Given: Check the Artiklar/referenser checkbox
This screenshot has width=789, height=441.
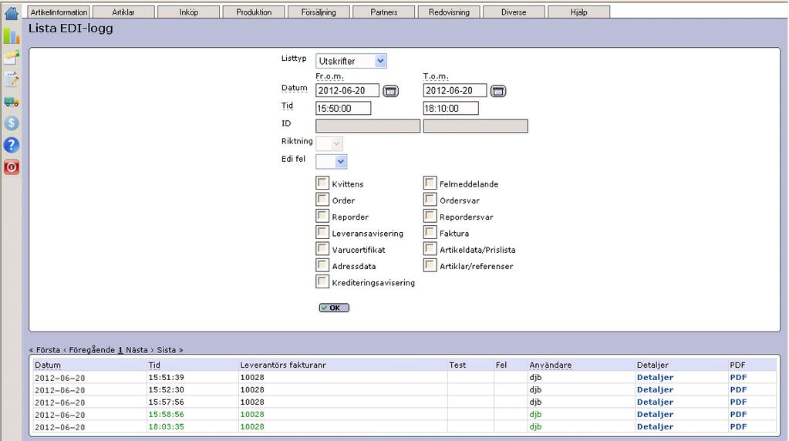Looking at the screenshot, I should click(x=430, y=265).
